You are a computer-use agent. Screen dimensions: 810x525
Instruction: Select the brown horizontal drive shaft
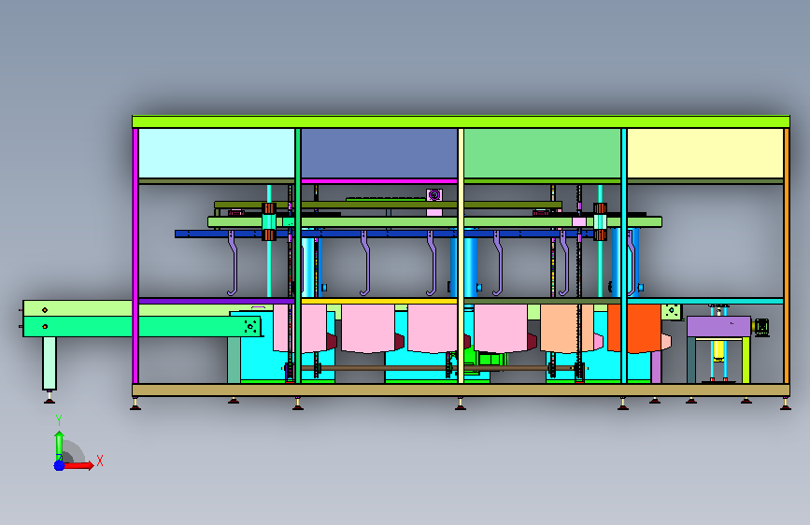pyautogui.click(x=433, y=368)
